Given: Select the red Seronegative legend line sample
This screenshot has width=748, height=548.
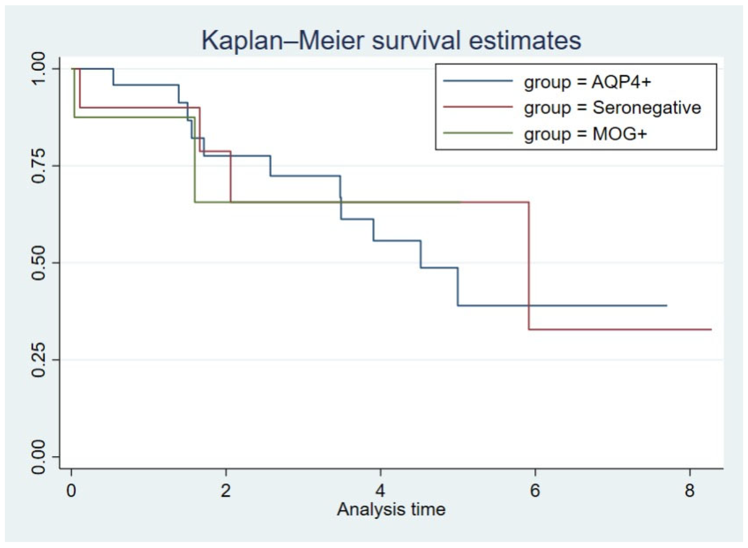Looking at the screenshot, I should point(478,107).
